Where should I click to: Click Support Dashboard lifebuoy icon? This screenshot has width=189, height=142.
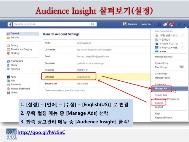point(8,89)
